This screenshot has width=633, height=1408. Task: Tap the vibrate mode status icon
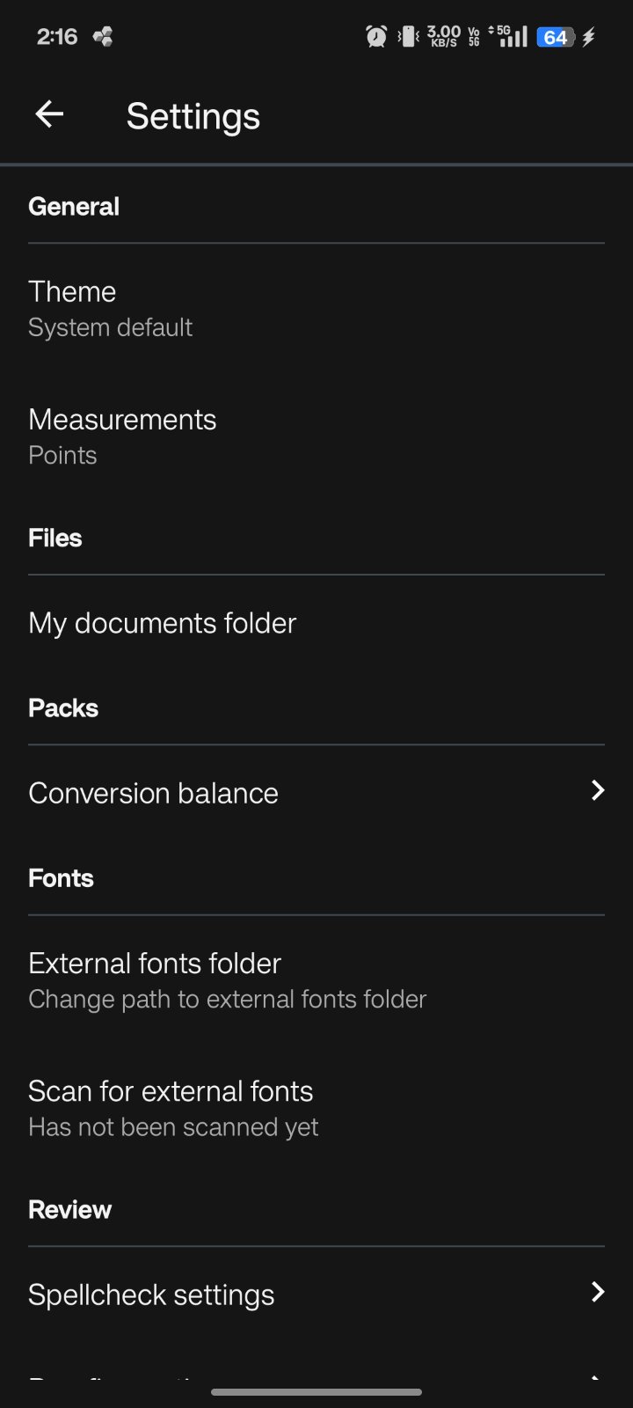click(407, 36)
